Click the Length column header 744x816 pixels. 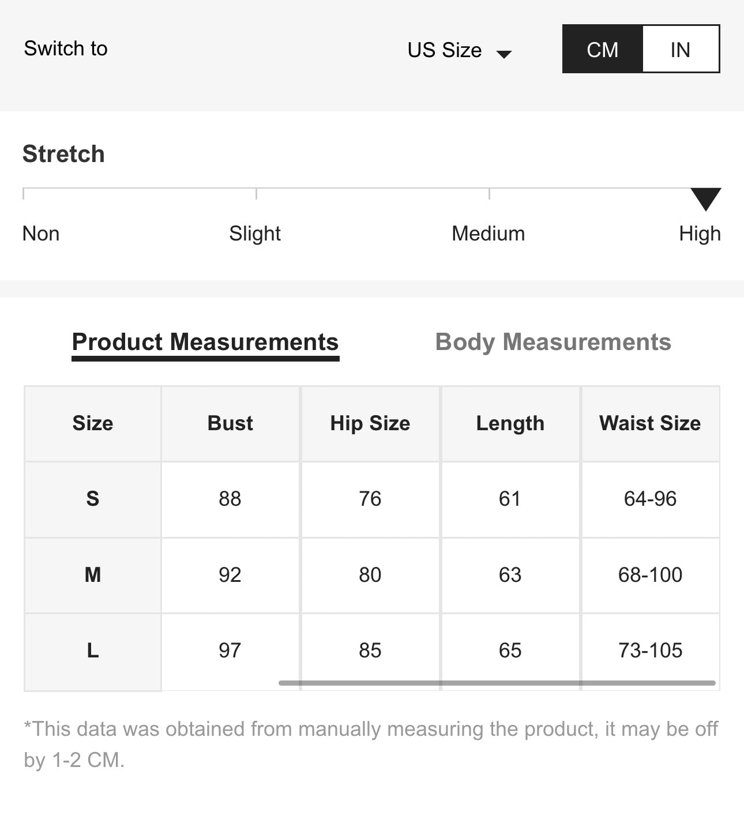(510, 423)
